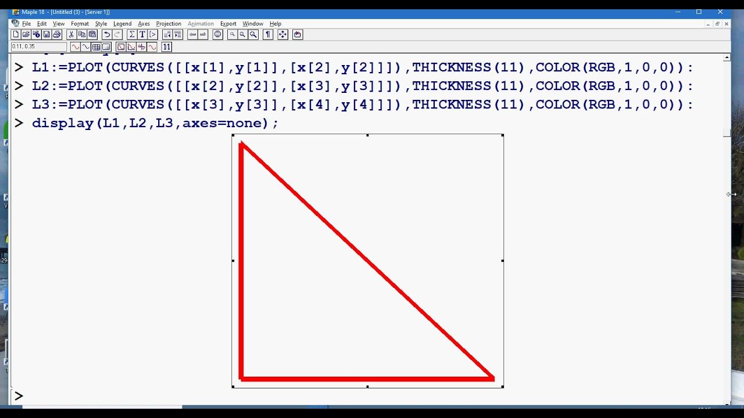Select the Patch with grid style icon
This screenshot has height=418, width=744.
(x=96, y=47)
